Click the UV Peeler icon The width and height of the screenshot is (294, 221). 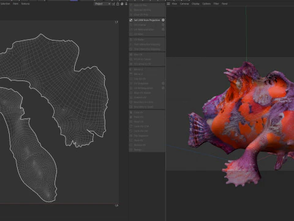pyautogui.click(x=131, y=39)
